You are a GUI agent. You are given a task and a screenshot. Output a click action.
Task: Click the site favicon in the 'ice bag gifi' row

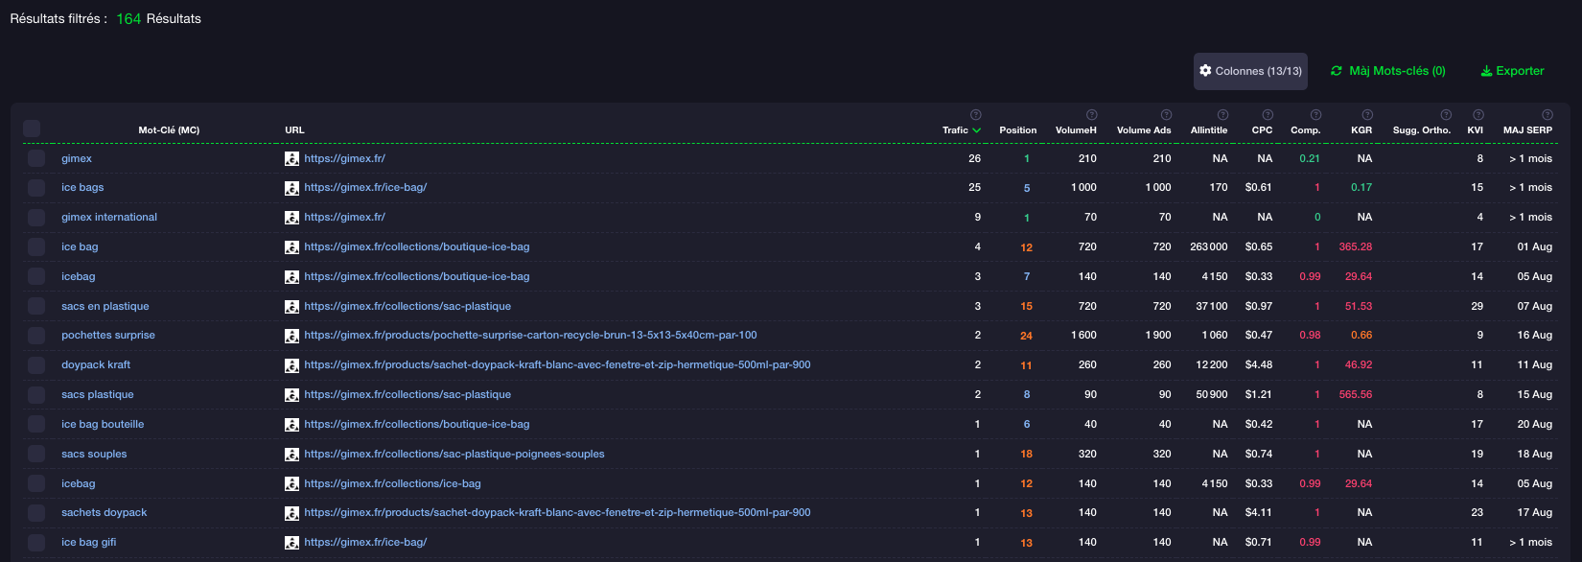point(291,543)
